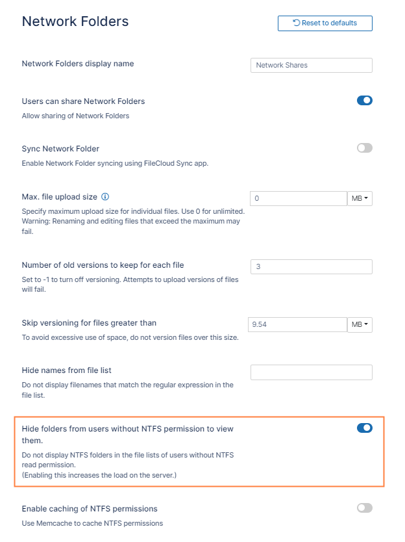This screenshot has height=542, width=405.
Task: Click the Reset to defaults button
Action: 325,23
